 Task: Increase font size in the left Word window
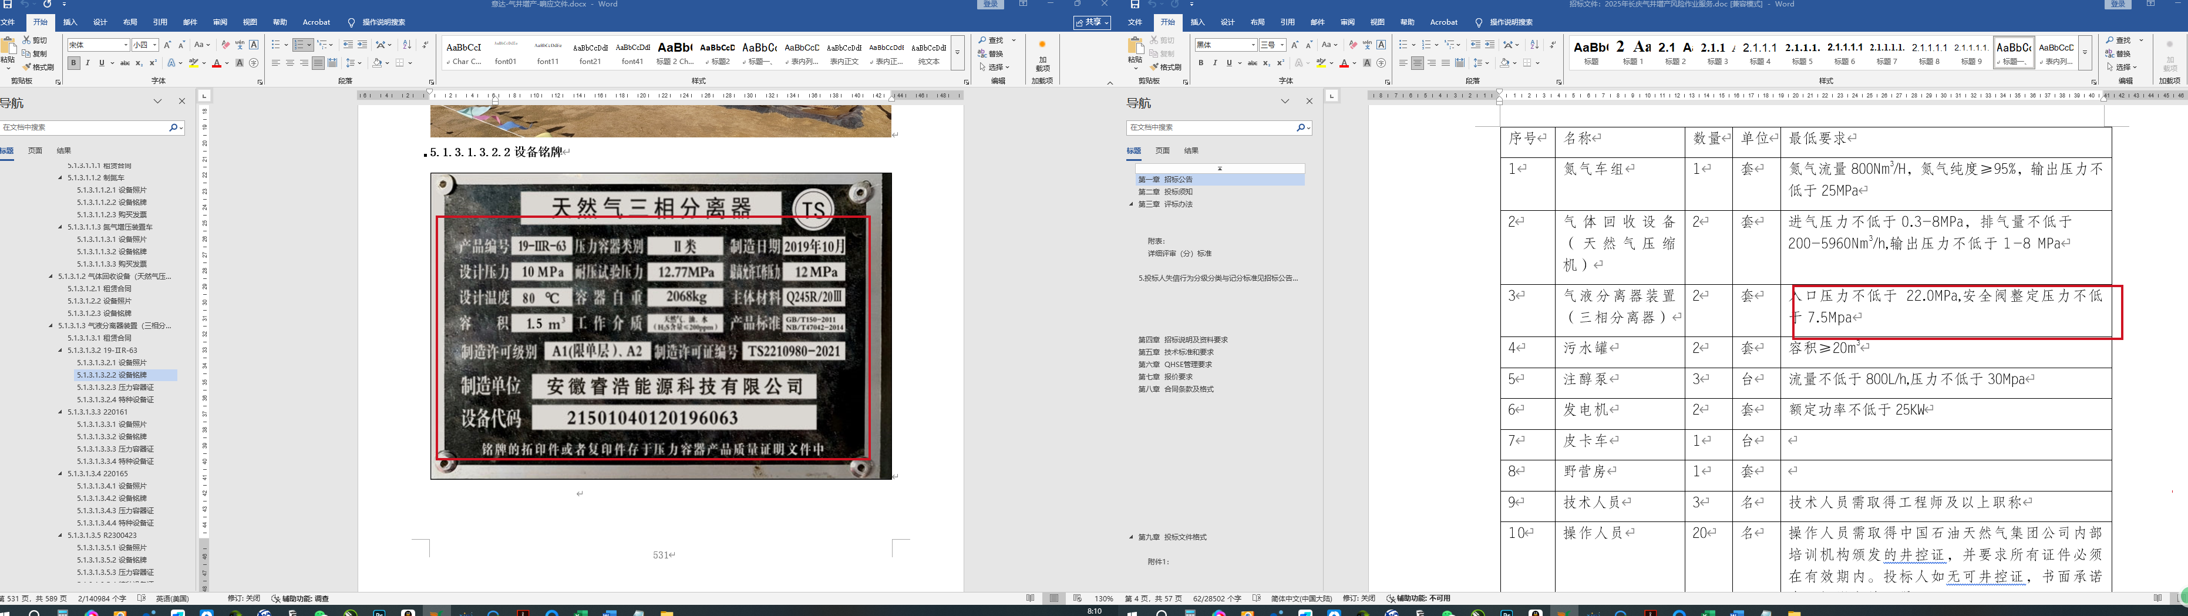coord(167,44)
